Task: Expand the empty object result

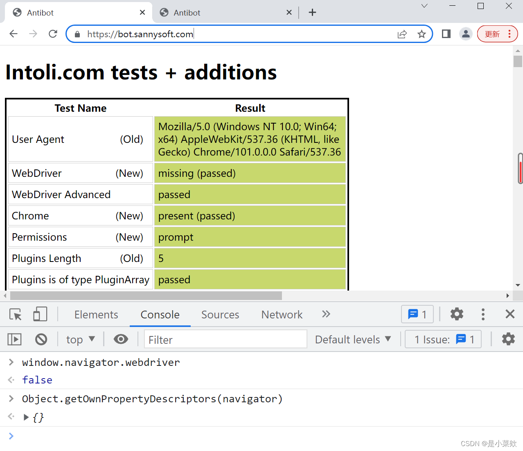Action: 26,417
